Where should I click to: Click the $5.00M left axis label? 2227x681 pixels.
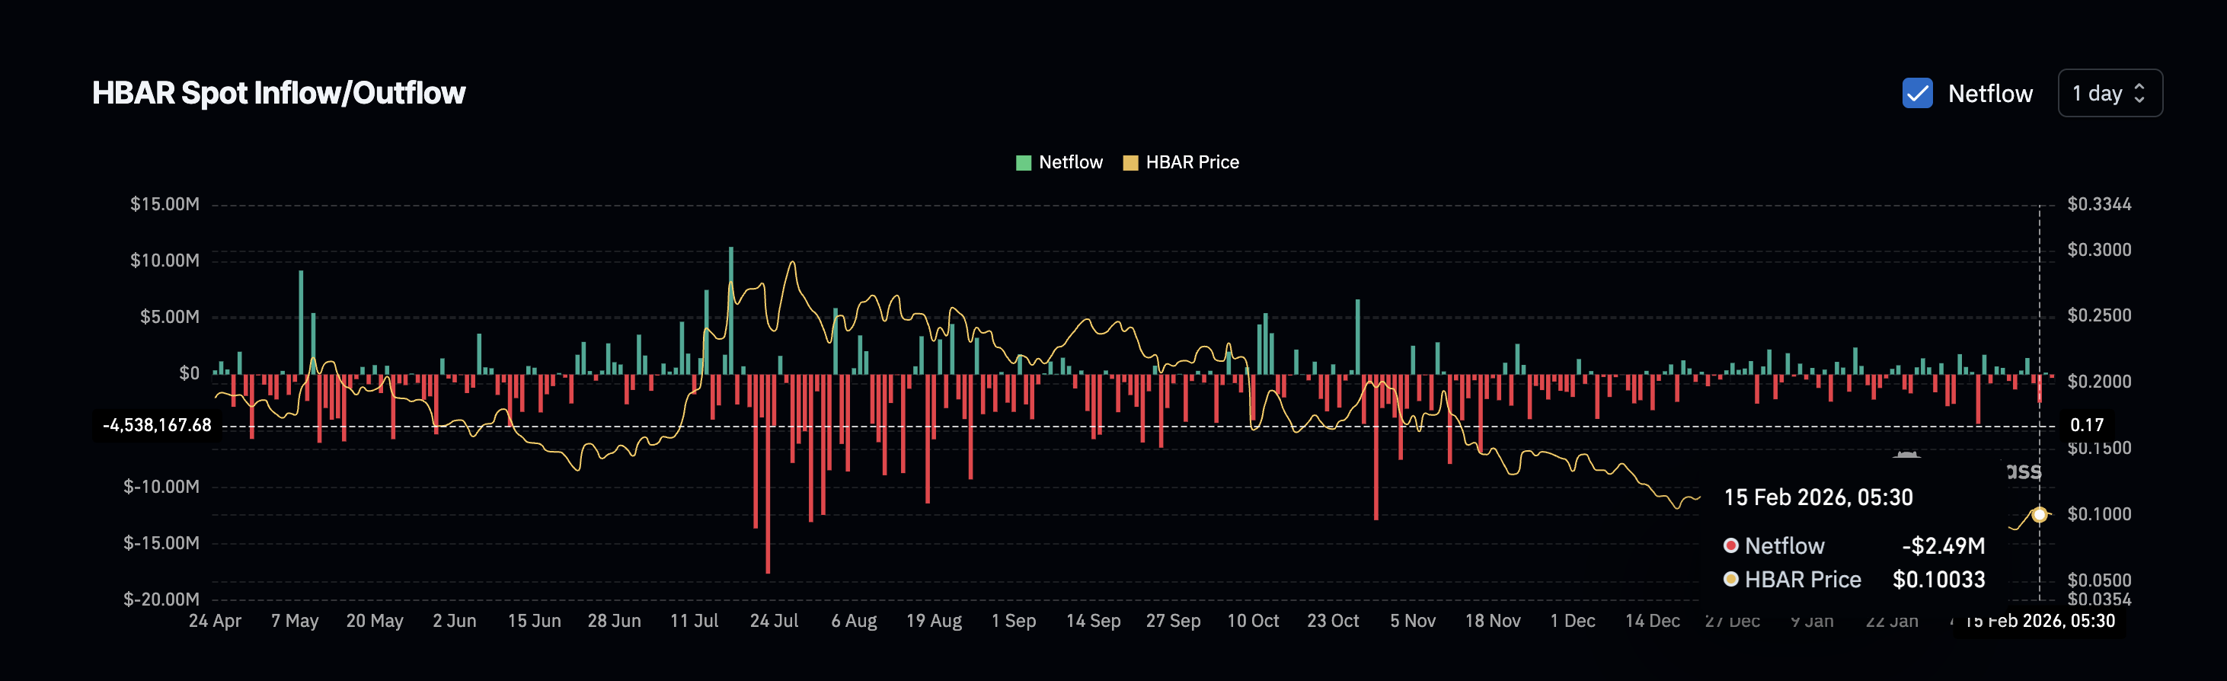click(x=169, y=317)
